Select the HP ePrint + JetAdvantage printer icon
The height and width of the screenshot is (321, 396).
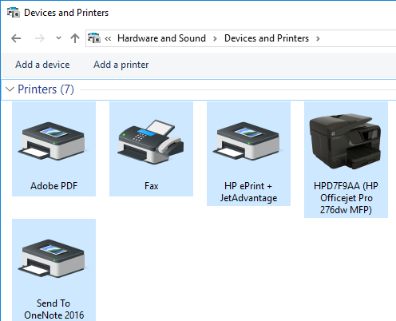click(x=246, y=141)
